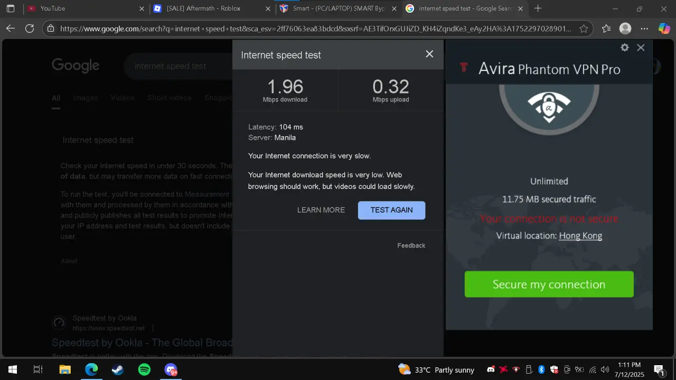Open Discord from the taskbar
Screen dimensions: 676x380
click(171, 369)
